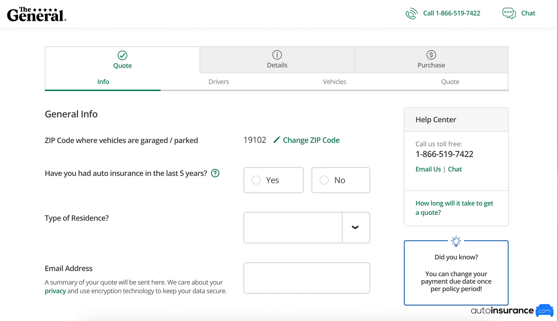
Task: Click the Email Us link in Help Center
Action: [x=428, y=169]
